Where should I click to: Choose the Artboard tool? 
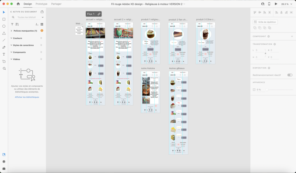coord(4,61)
